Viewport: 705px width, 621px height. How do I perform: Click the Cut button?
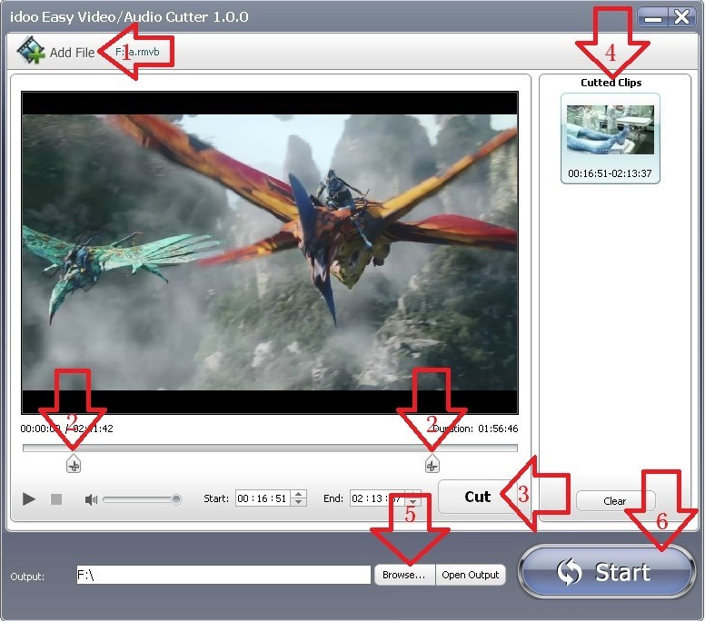[477, 497]
